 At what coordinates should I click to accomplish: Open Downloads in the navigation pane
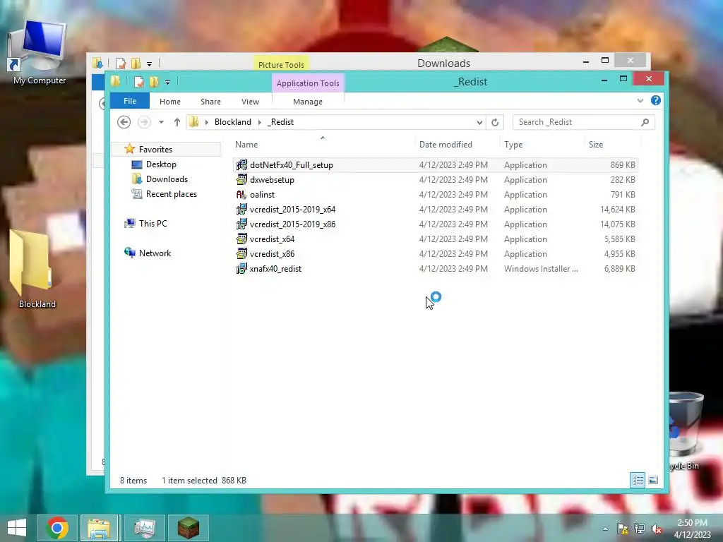click(x=167, y=179)
